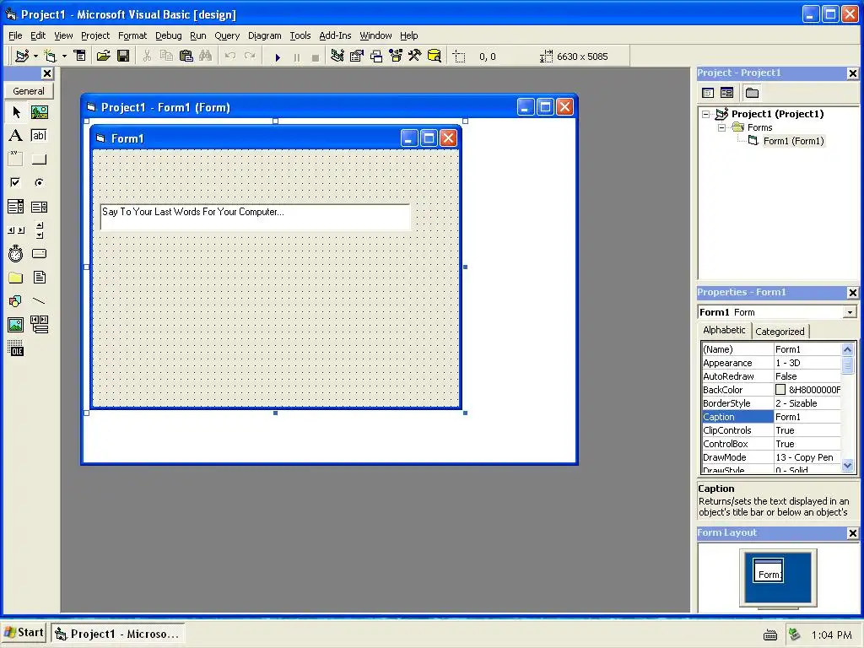Click the BackColor color swatch value
The width and height of the screenshot is (864, 648).
780,390
